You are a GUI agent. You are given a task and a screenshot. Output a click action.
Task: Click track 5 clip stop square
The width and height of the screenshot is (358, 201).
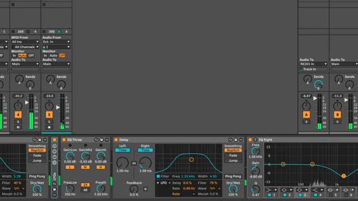(x=44, y=31)
